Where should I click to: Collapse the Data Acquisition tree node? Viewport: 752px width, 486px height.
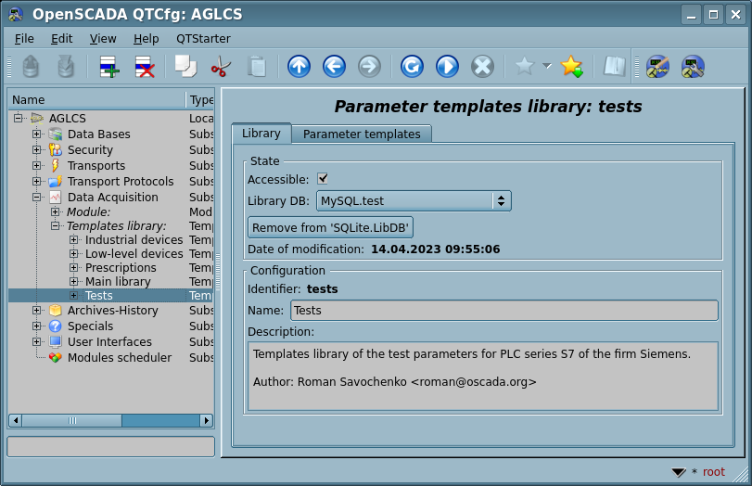[x=37, y=198]
